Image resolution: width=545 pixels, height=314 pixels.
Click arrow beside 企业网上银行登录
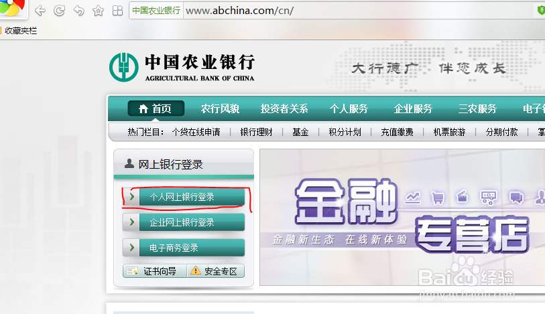point(131,222)
